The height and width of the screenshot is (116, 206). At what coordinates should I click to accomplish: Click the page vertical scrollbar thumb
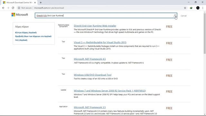click(x=205, y=34)
